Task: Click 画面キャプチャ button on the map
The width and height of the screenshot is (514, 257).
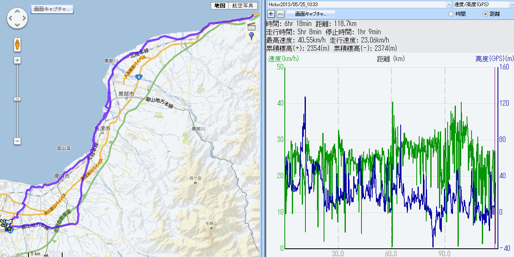Action: [x=52, y=9]
